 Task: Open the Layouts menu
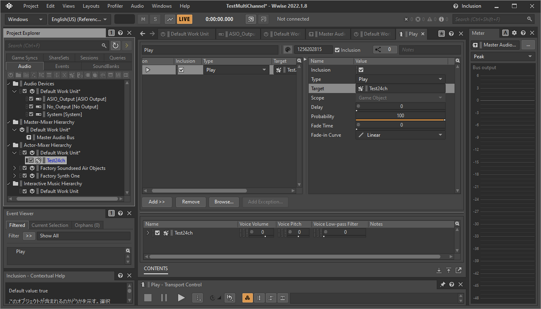click(x=91, y=6)
